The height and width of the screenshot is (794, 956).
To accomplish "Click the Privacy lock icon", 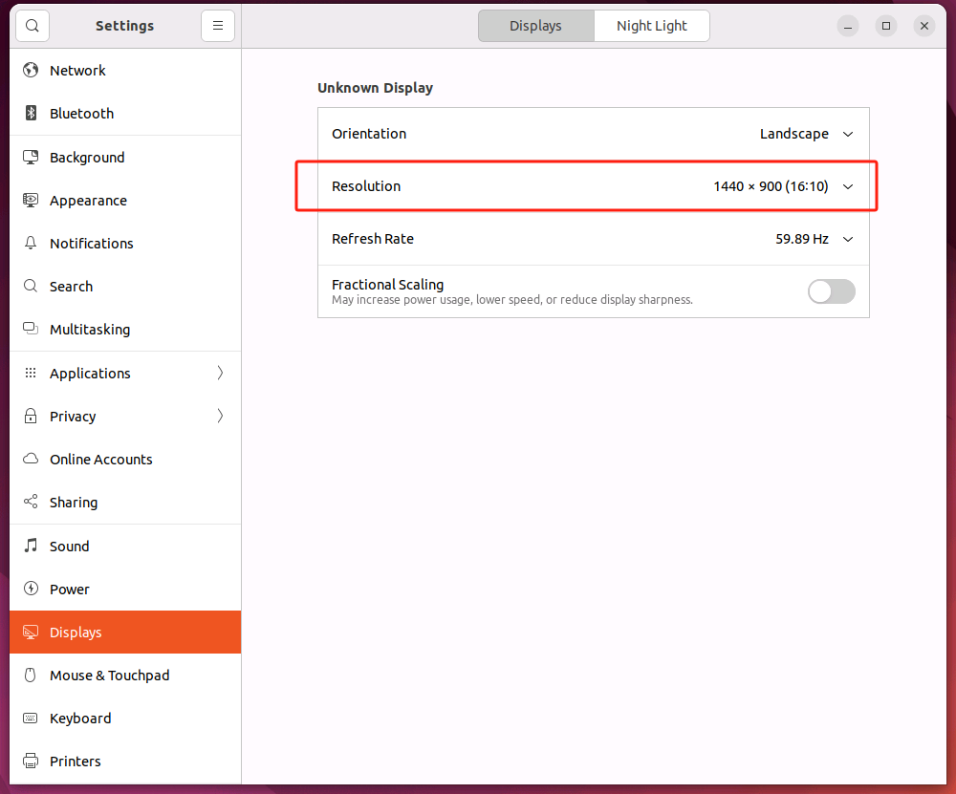I will point(31,417).
